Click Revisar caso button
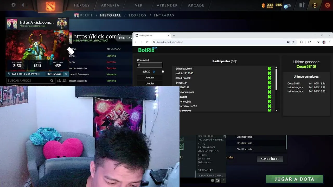 [x=54, y=74]
